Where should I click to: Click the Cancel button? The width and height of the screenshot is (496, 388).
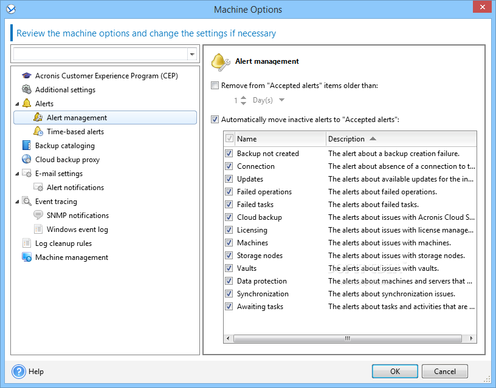tap(445, 371)
